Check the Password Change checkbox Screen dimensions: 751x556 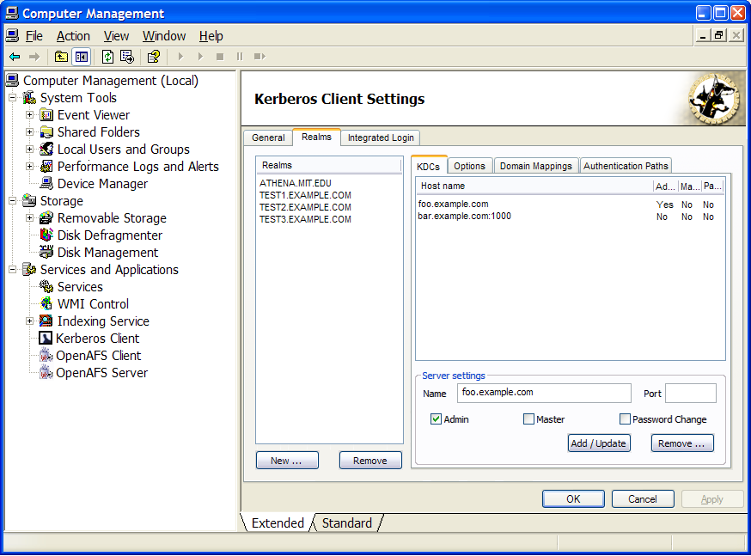(x=625, y=419)
